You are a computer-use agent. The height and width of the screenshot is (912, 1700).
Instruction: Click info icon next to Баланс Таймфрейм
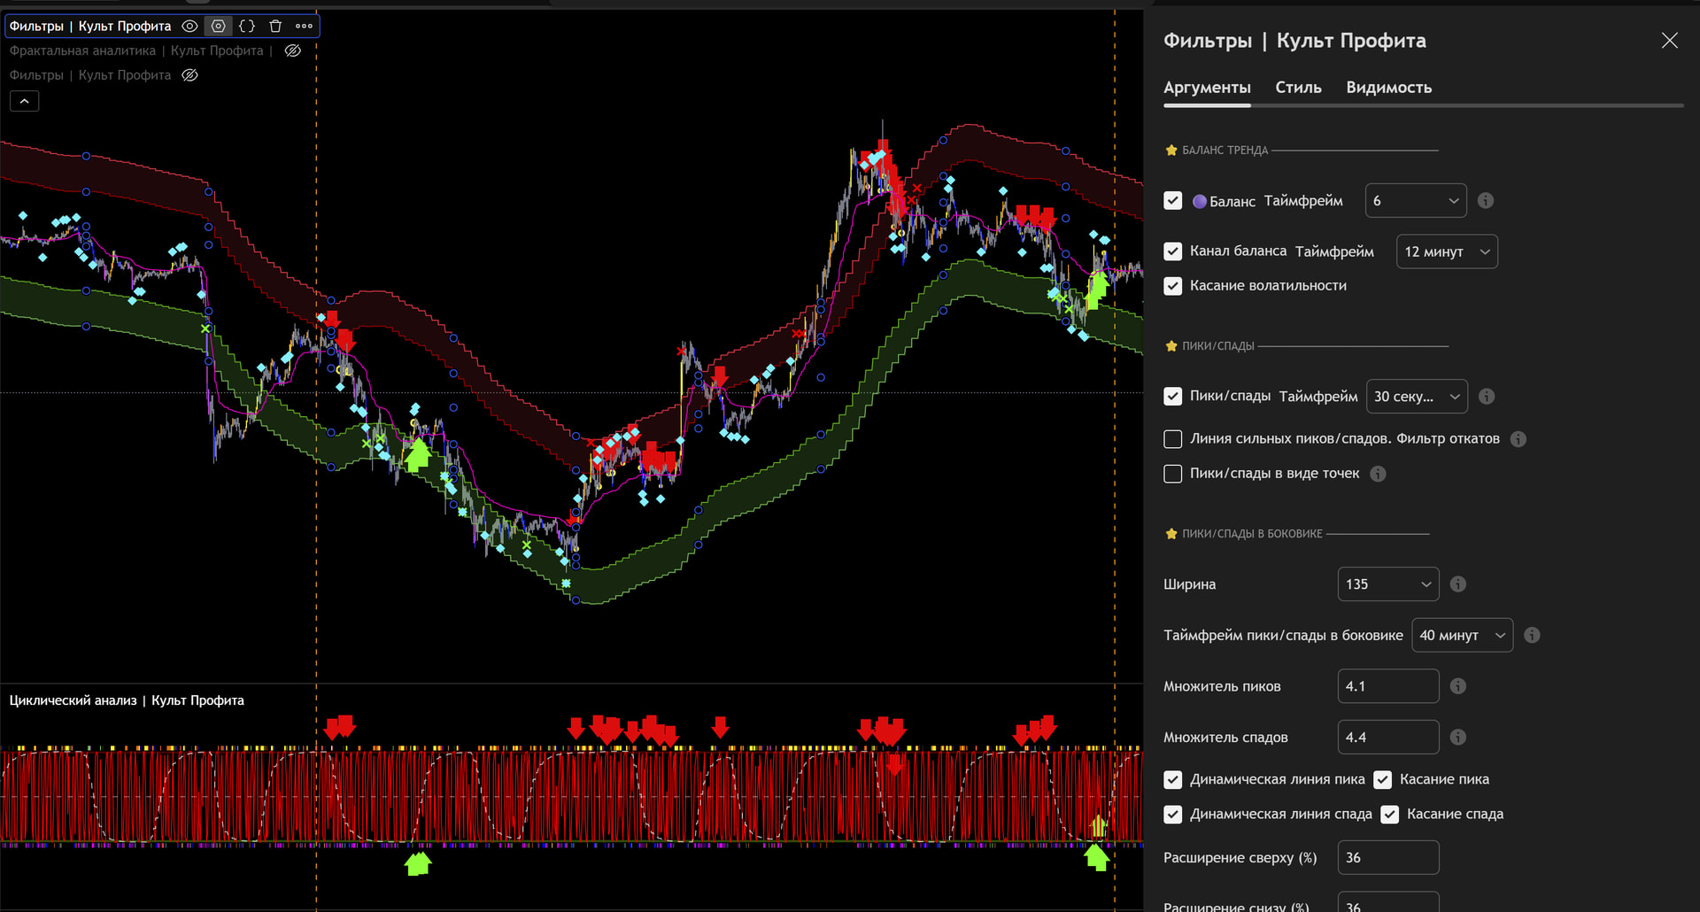pos(1486,201)
